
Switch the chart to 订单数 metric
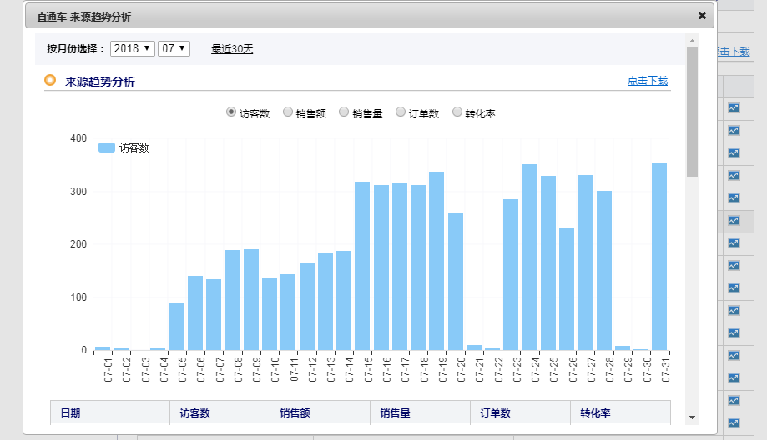click(401, 112)
